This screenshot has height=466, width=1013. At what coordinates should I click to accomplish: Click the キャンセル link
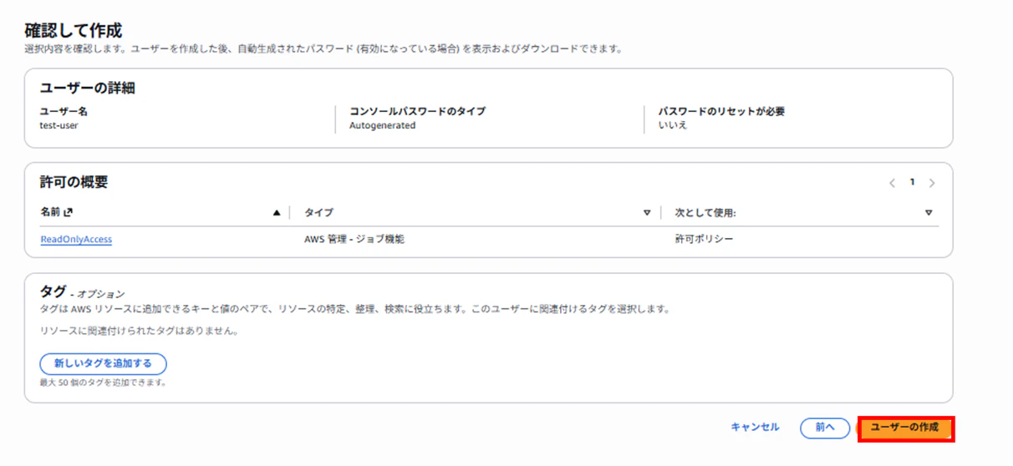[x=755, y=428]
